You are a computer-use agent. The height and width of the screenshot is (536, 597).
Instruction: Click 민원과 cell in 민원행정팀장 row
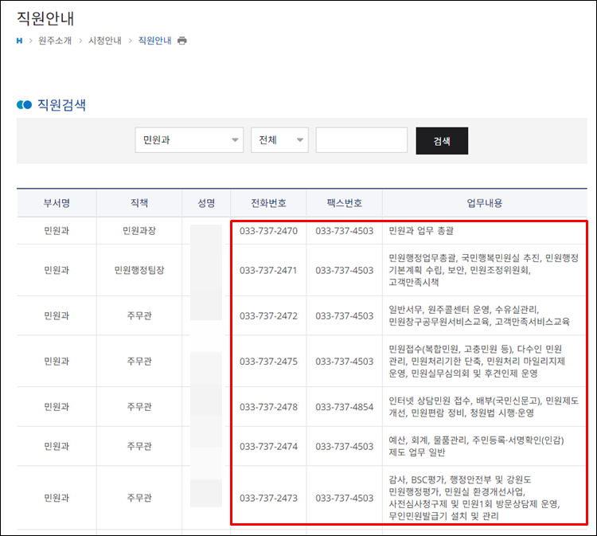point(57,270)
